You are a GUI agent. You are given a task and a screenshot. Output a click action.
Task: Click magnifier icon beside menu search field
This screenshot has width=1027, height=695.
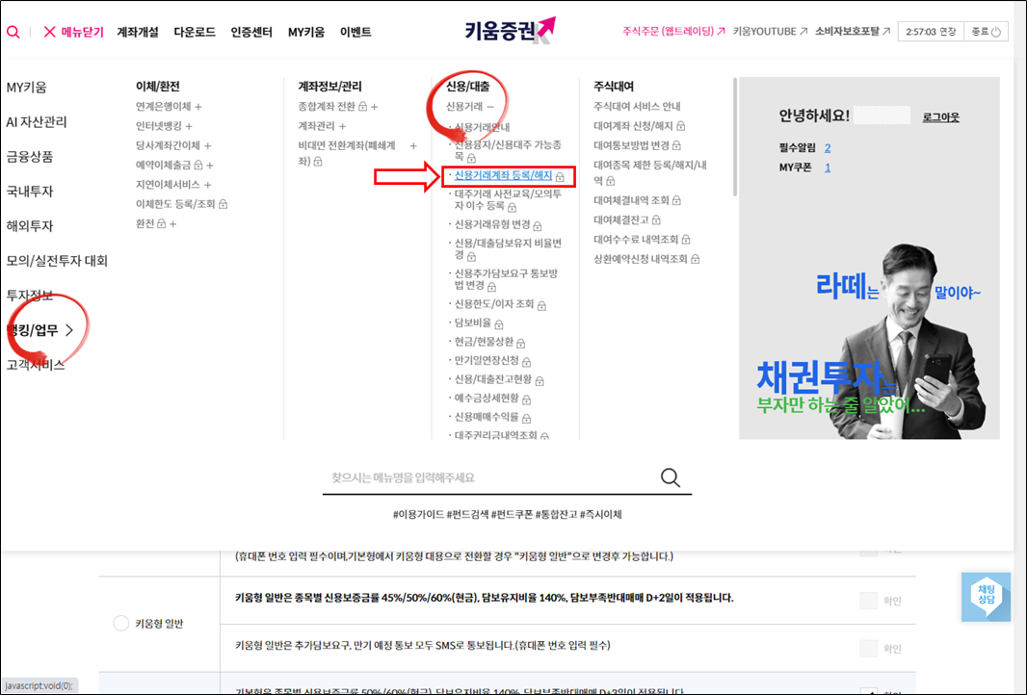(670, 477)
